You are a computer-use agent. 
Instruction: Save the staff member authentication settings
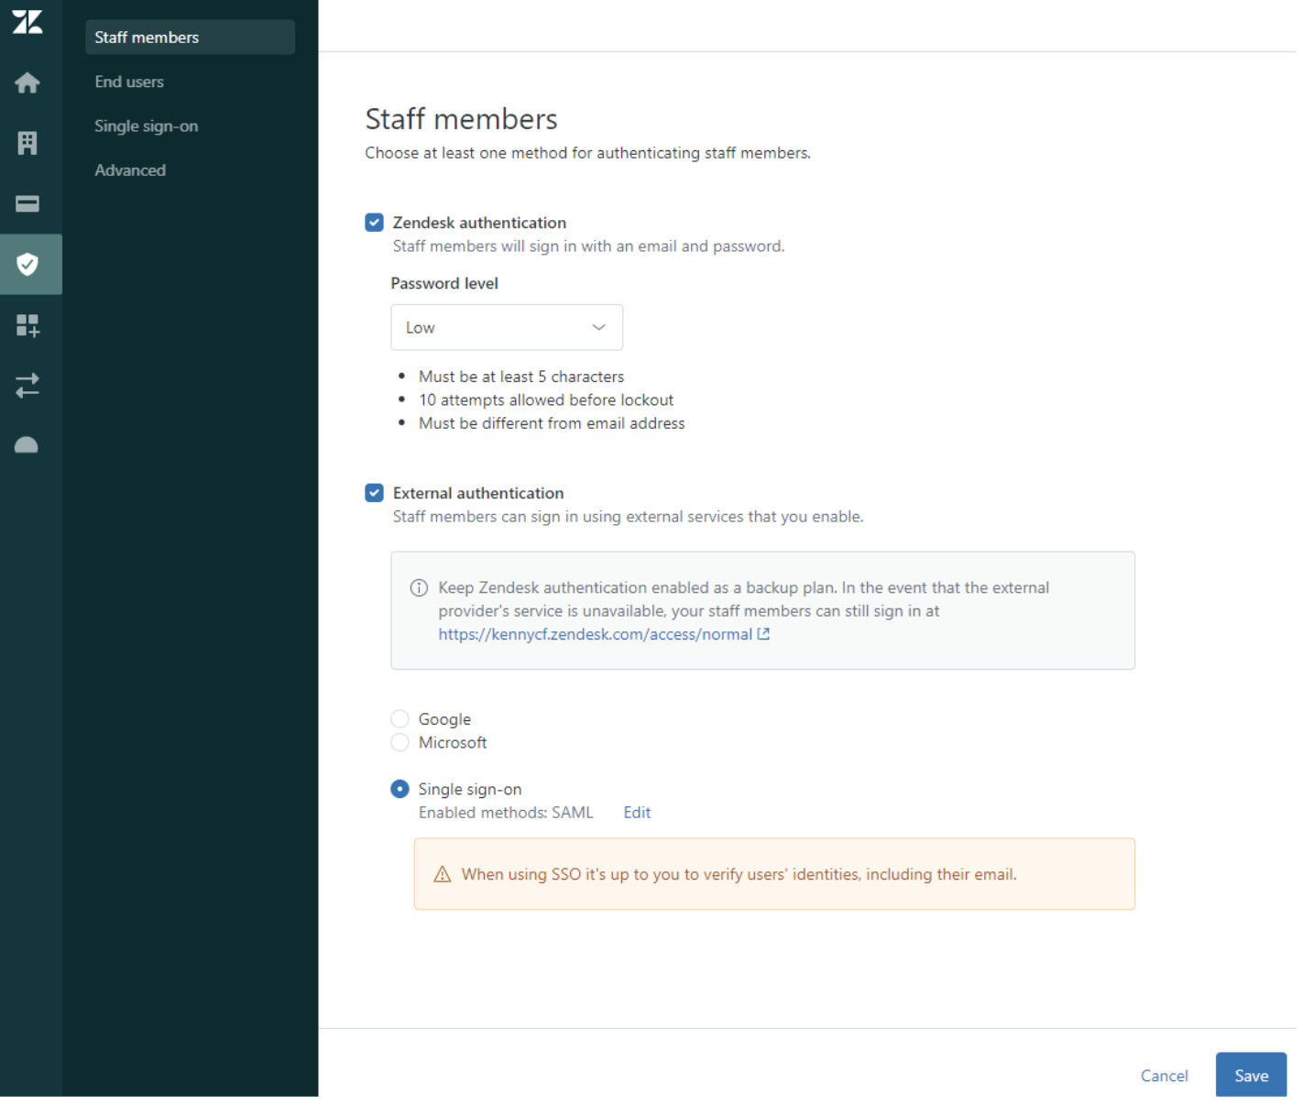click(x=1251, y=1075)
